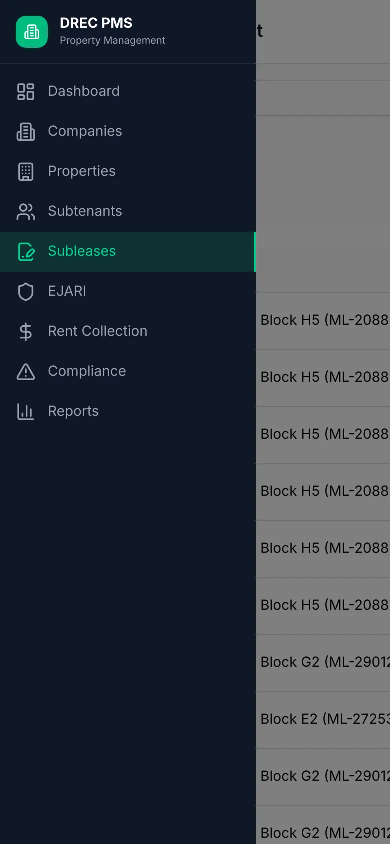
Task: Click the Companies building icon
Action: tap(26, 132)
